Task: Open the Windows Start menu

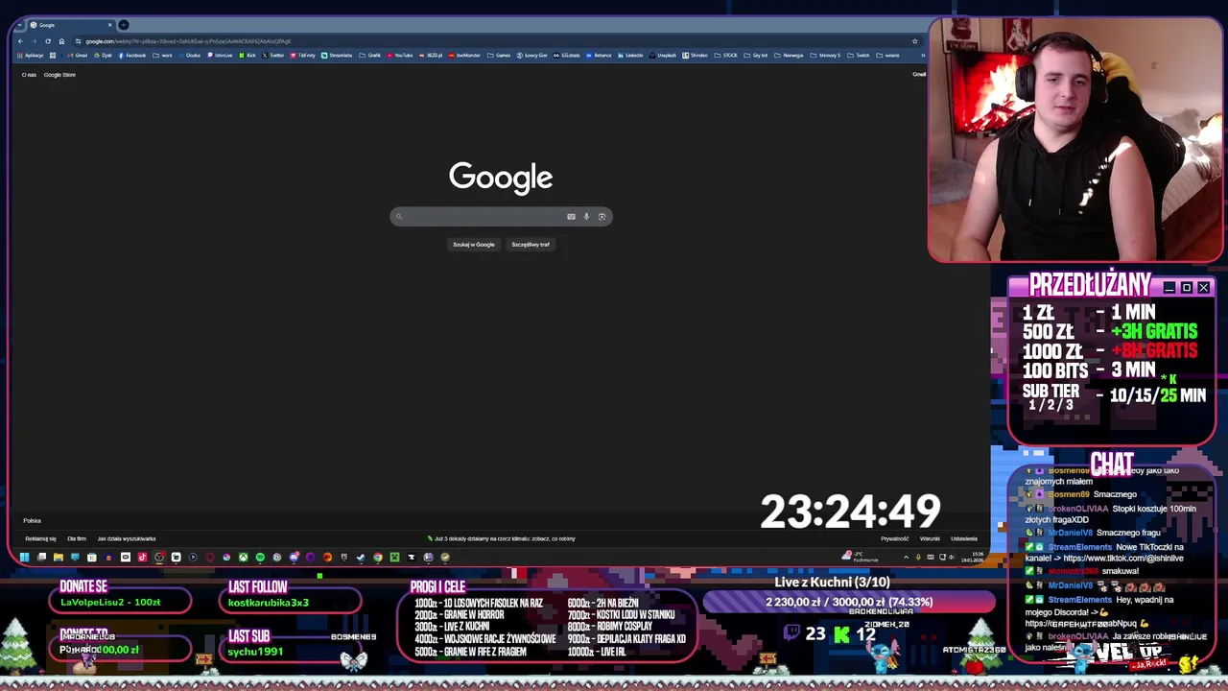Action: [x=24, y=558]
